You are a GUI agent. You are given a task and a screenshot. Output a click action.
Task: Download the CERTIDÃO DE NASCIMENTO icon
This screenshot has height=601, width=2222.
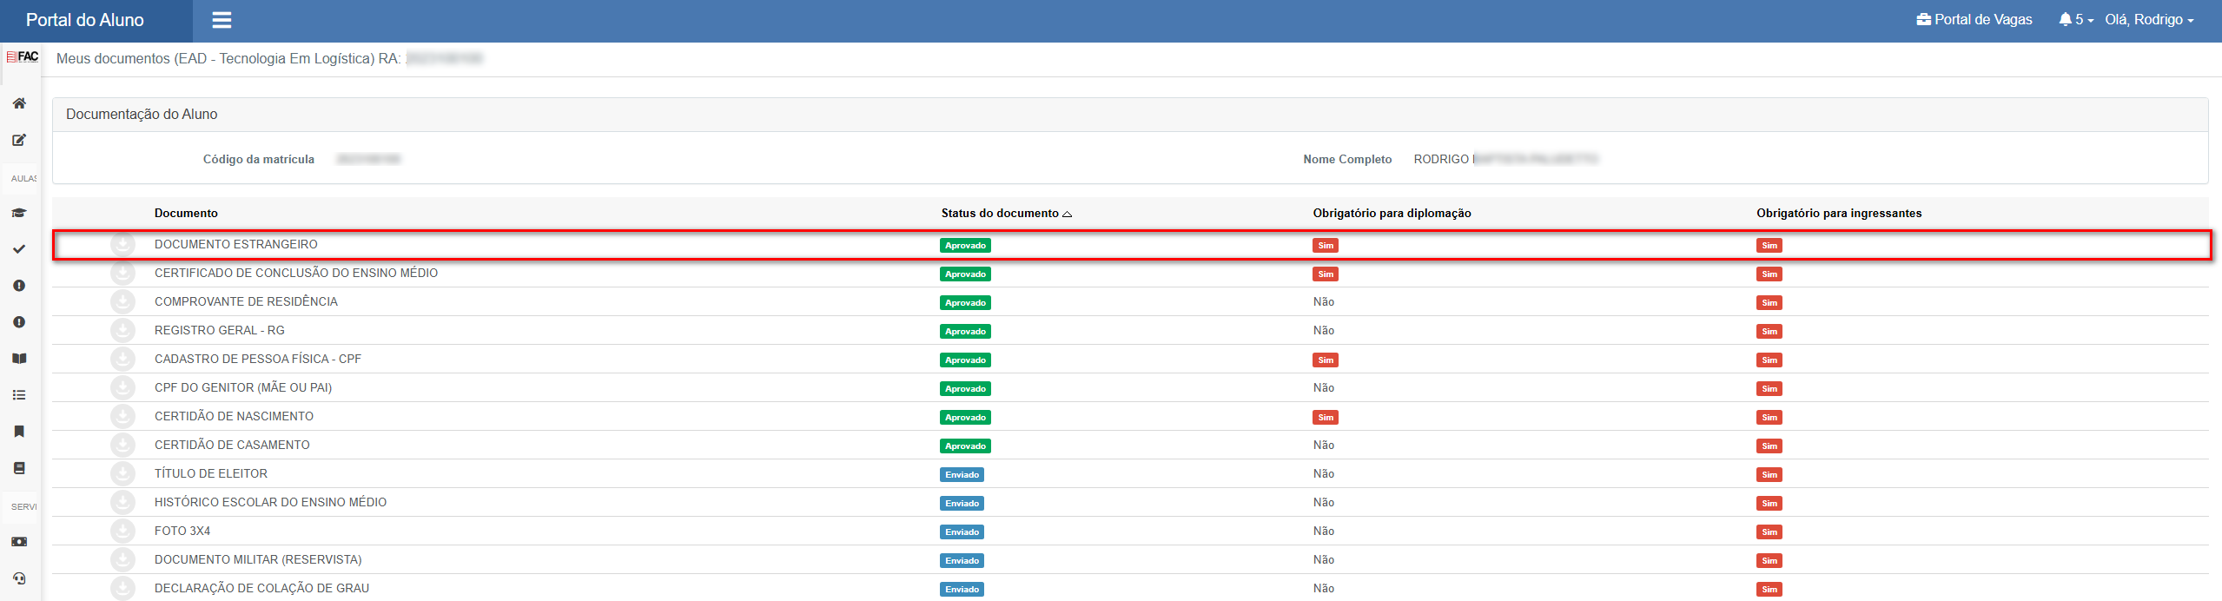click(x=123, y=416)
